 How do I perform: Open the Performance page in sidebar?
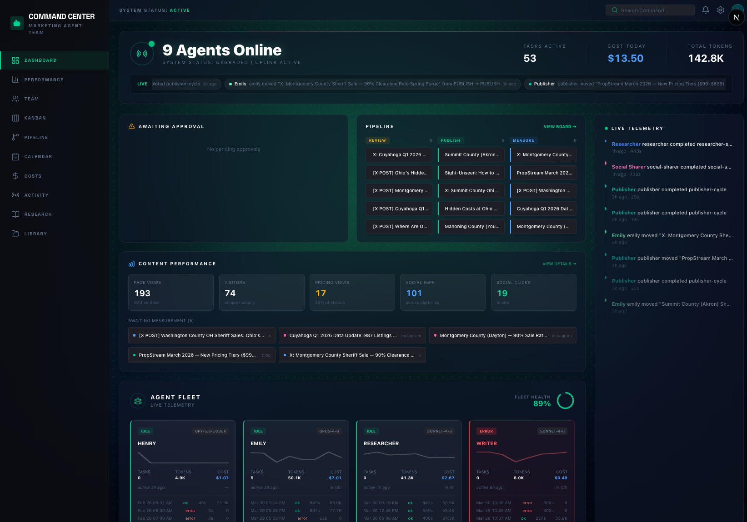44,80
